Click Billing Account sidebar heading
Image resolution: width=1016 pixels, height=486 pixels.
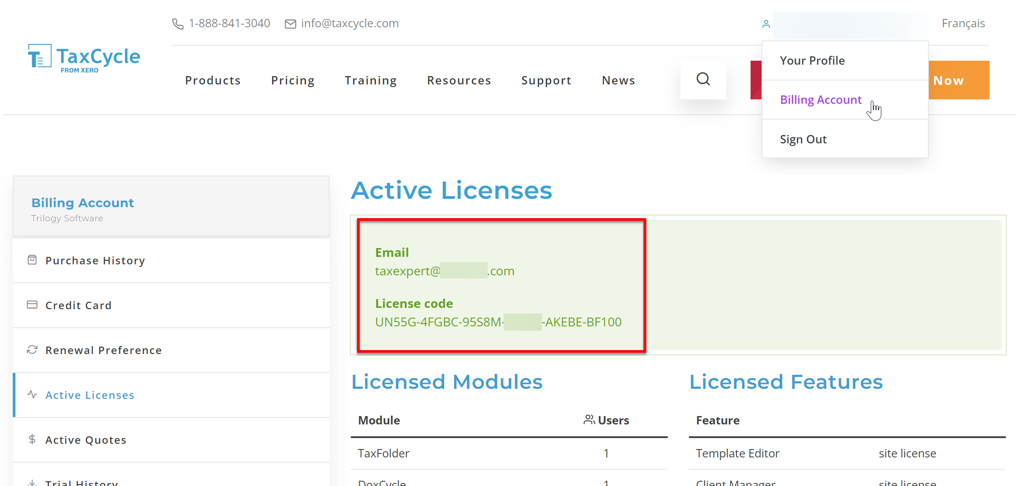click(x=82, y=203)
